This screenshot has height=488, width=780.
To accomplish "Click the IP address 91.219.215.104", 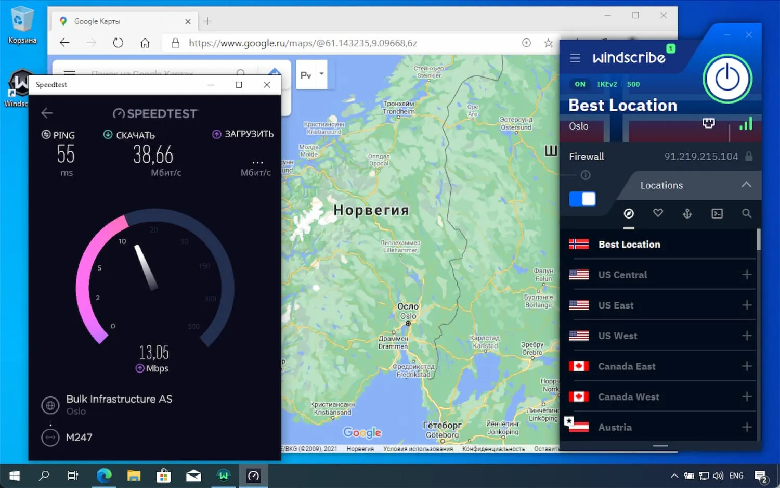I will 701,157.
